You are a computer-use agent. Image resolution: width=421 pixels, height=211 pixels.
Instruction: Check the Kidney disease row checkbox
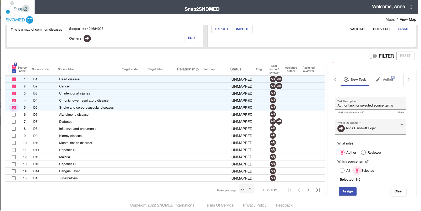click(14, 136)
